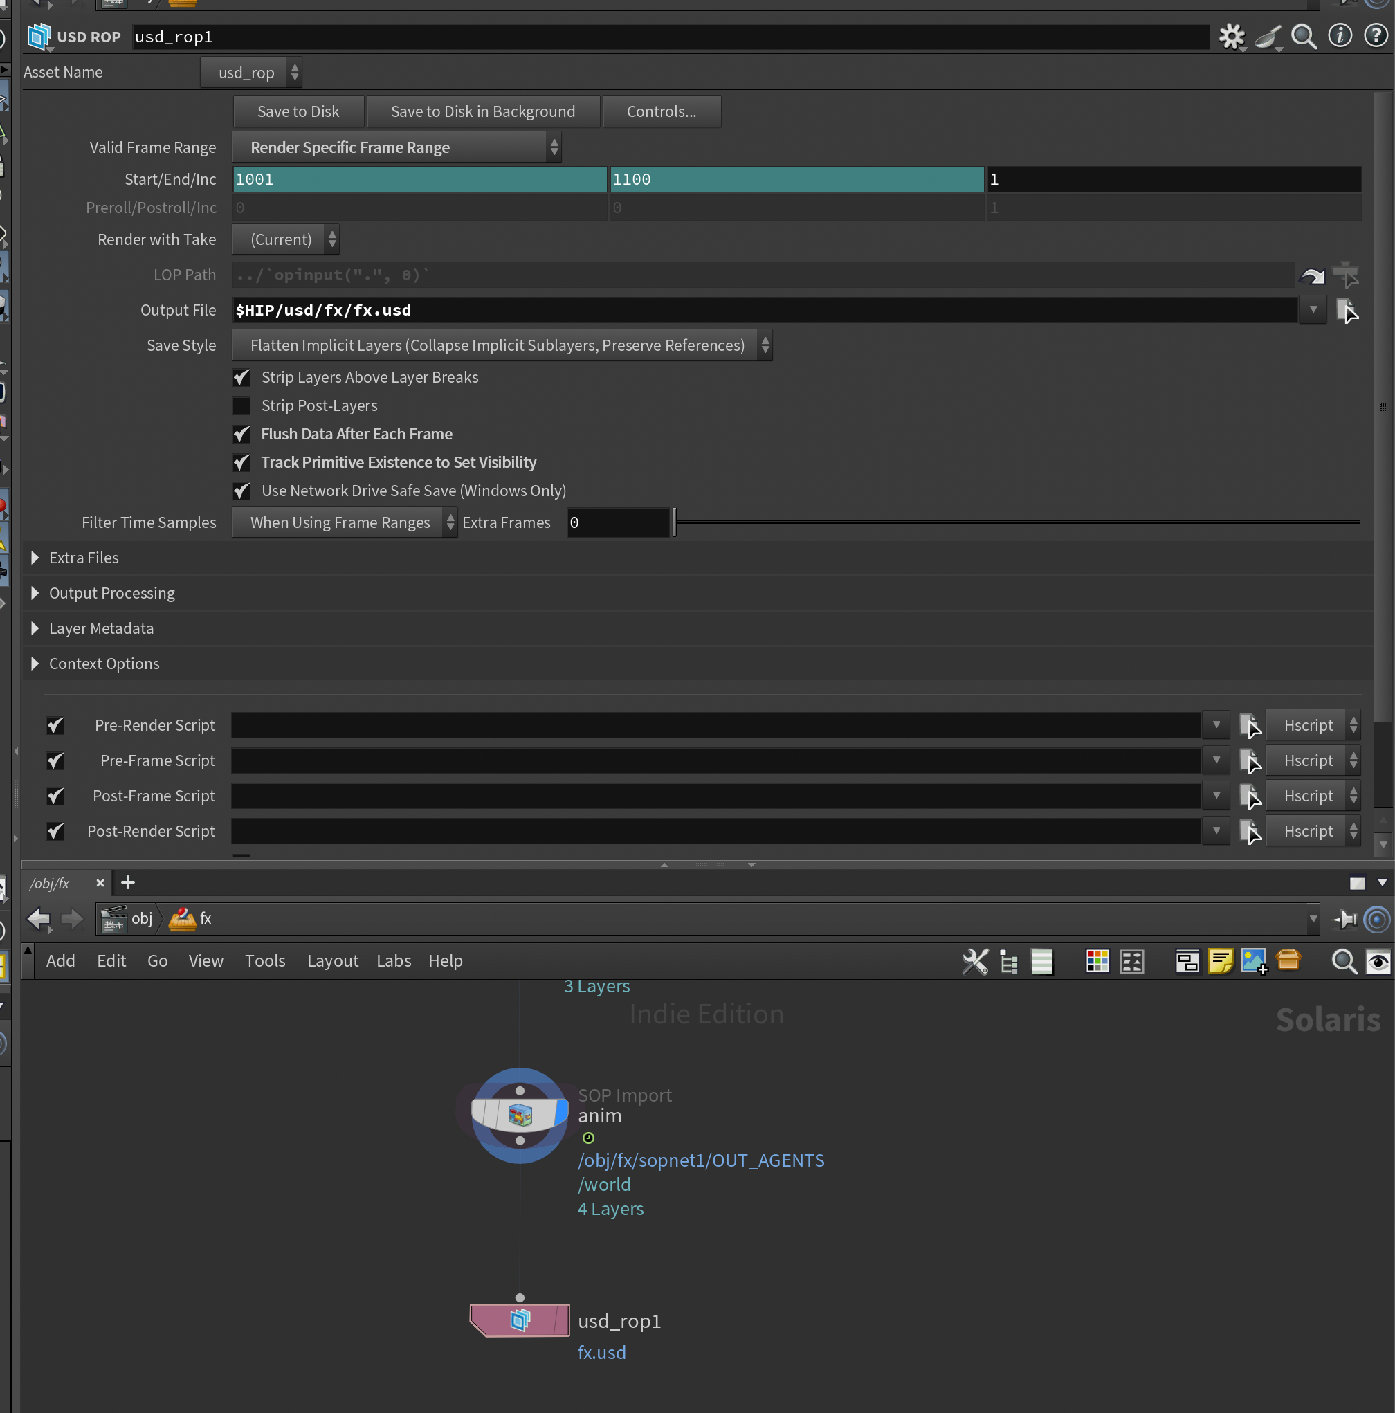
Task: Click Save to Disk button
Action: coord(298,112)
